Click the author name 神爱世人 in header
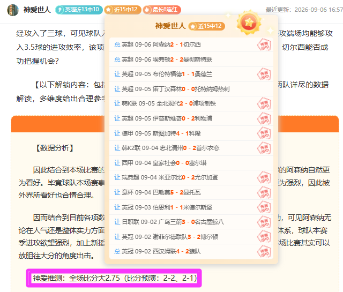This screenshot has width=343, height=292. pyautogui.click(x=37, y=10)
